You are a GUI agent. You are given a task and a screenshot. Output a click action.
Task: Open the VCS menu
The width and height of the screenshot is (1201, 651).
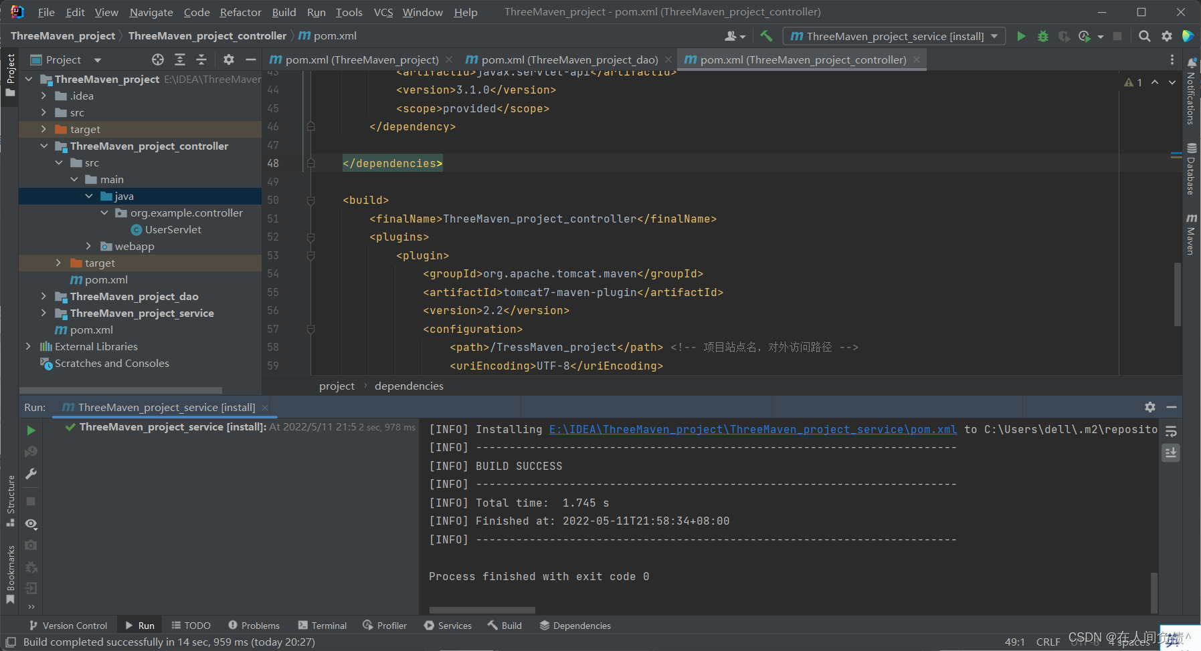[x=383, y=12]
